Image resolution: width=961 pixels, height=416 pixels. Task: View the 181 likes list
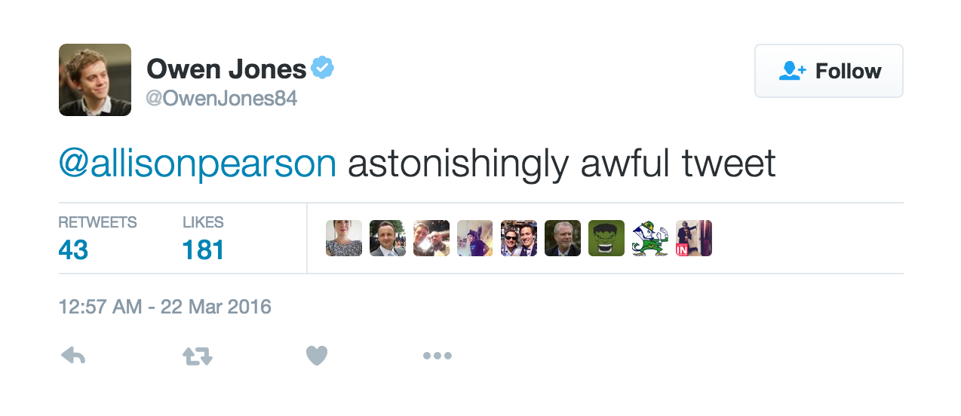pos(203,249)
